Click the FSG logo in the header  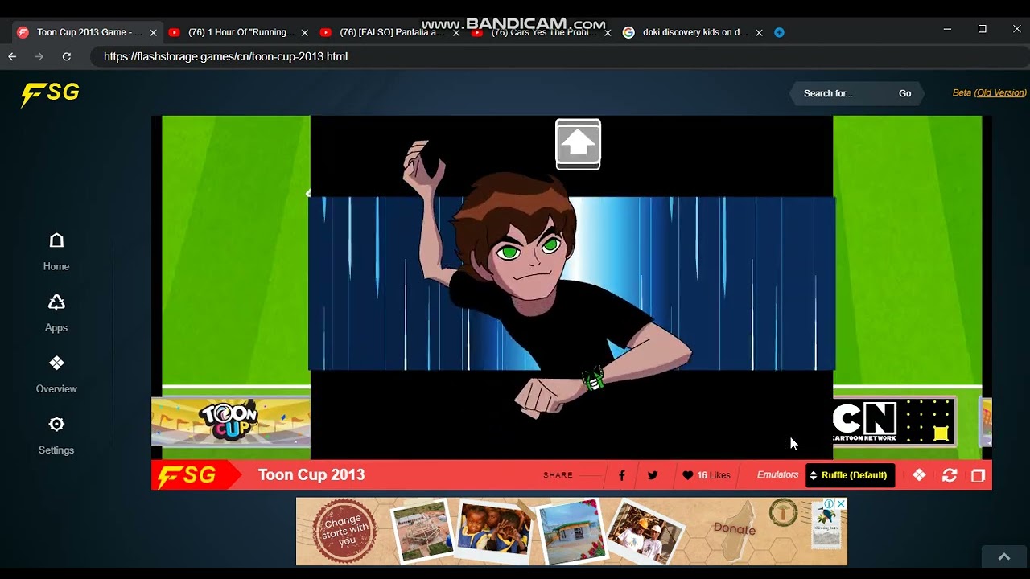50,94
